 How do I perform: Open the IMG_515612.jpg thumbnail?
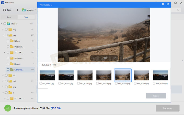[x=47, y=75]
